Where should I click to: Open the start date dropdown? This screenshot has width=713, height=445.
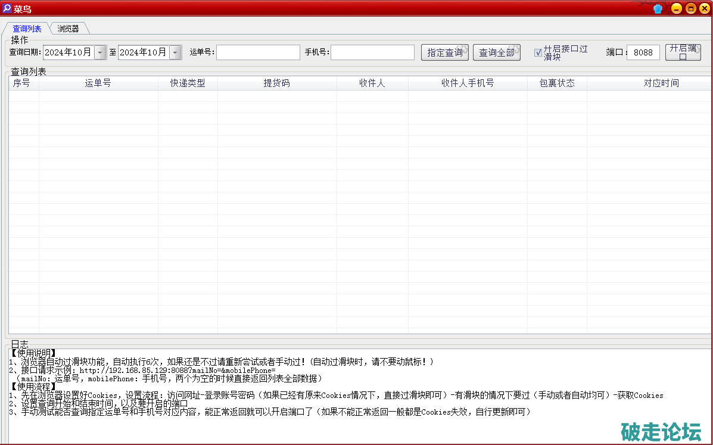pyautogui.click(x=100, y=52)
